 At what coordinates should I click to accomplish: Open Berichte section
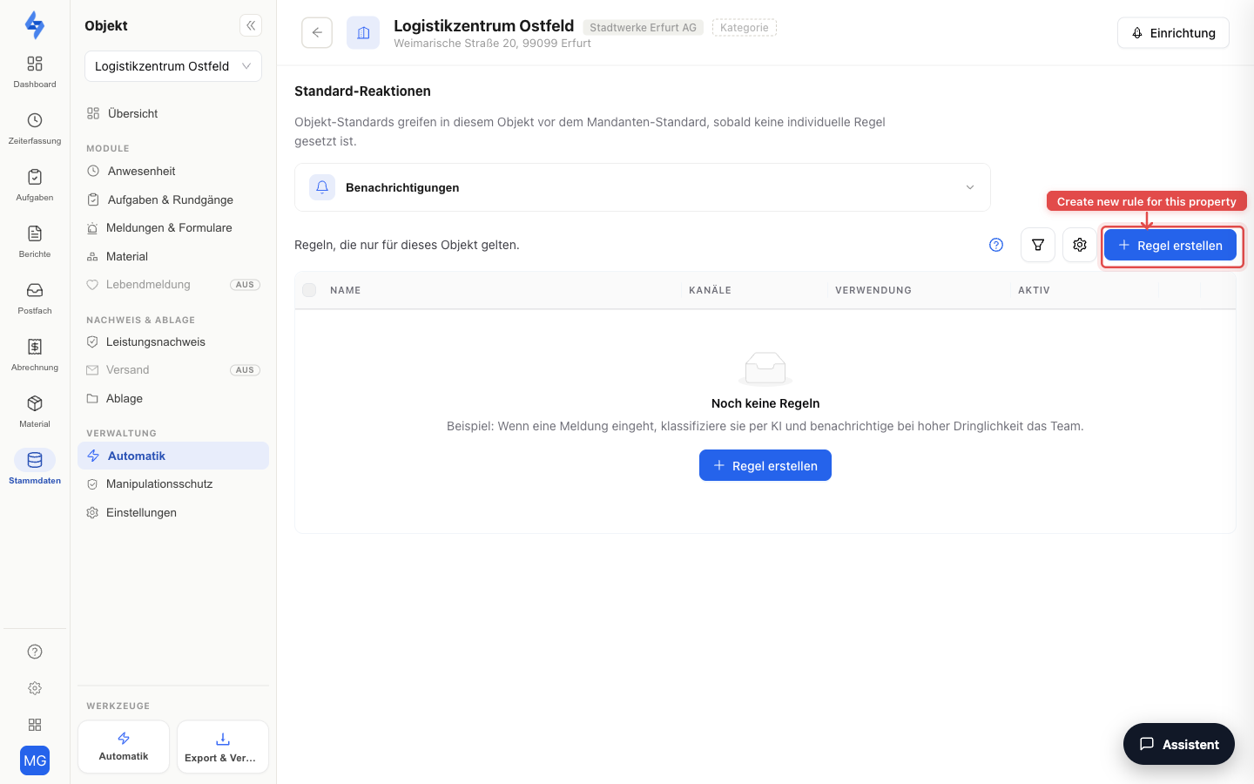(x=35, y=241)
